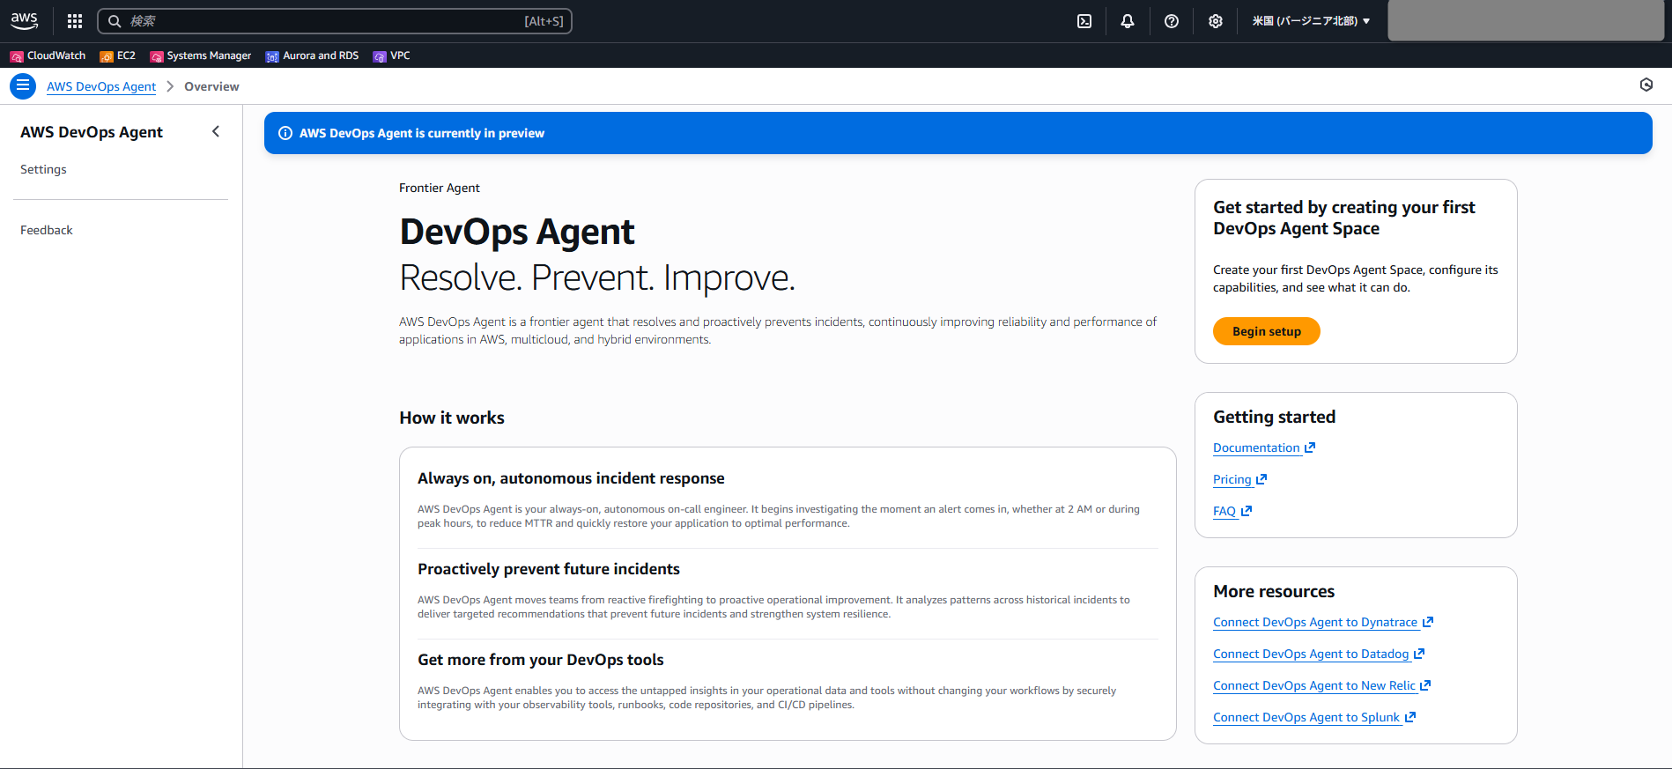Viewport: 1672px width, 769px height.
Task: Open Connect DevOps Agent to Dynatrace
Action: (1315, 622)
